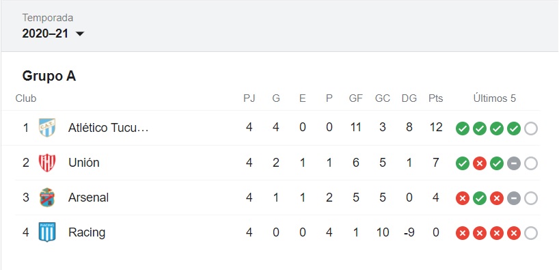The width and height of the screenshot is (559, 270).
Task: Click Unión's grey draw icon
Action: (x=514, y=163)
